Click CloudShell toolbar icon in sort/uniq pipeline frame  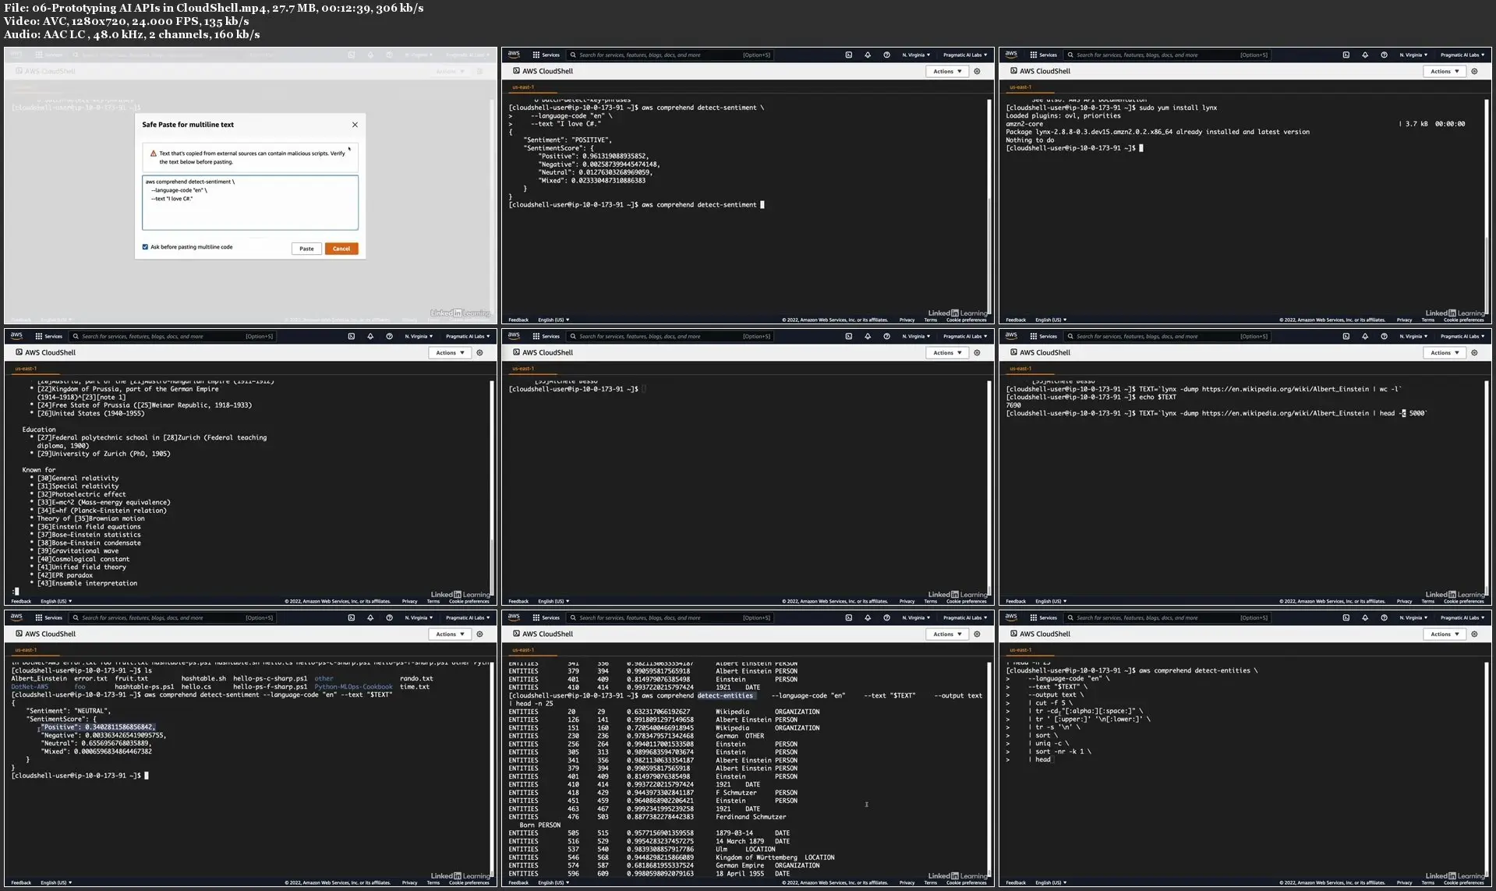[1346, 617]
